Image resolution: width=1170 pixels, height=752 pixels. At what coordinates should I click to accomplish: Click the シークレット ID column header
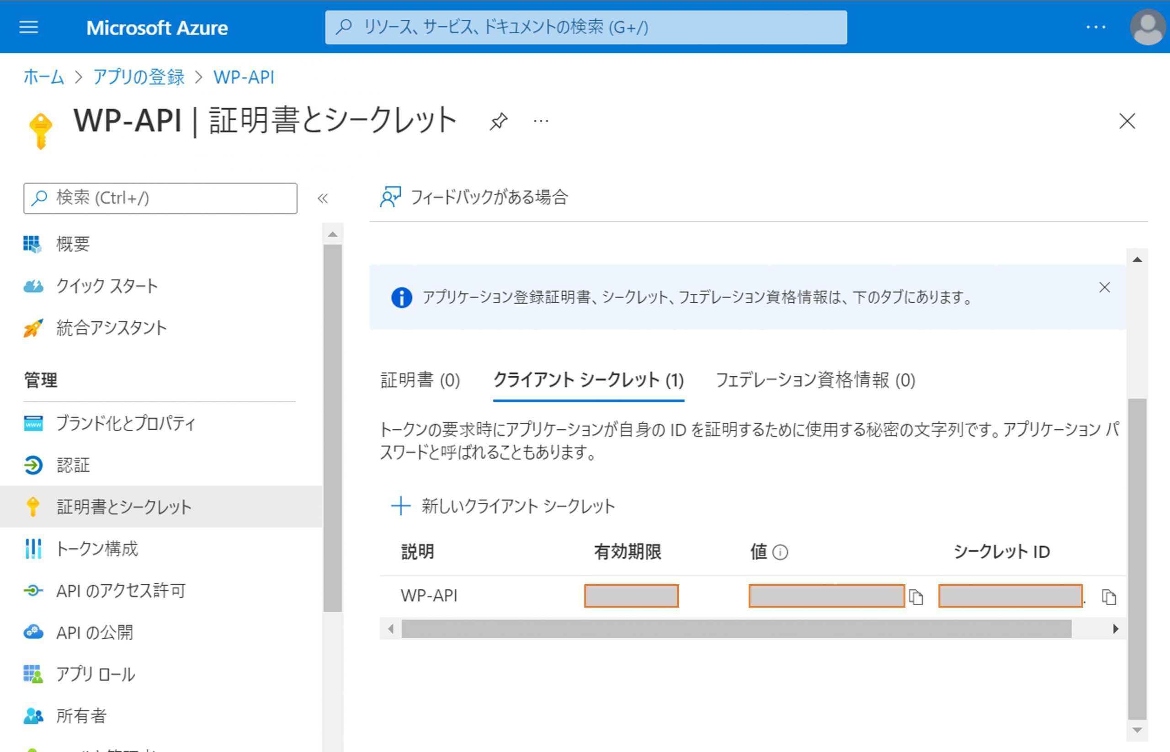[1002, 552]
